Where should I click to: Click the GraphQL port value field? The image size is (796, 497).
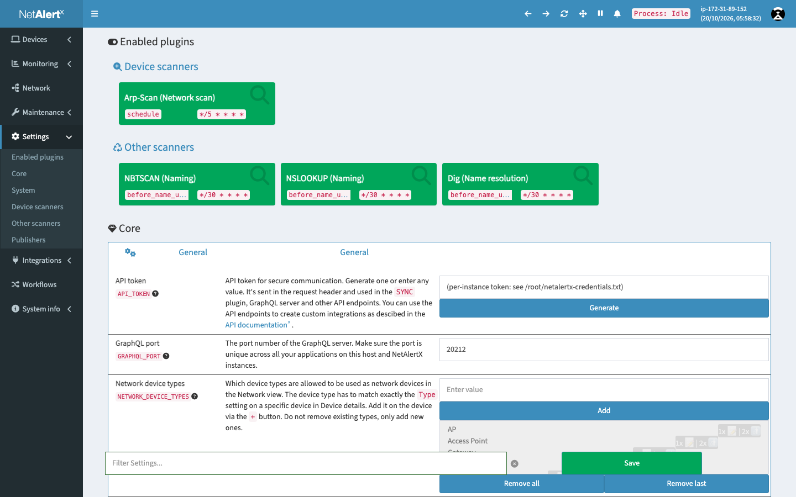point(604,350)
